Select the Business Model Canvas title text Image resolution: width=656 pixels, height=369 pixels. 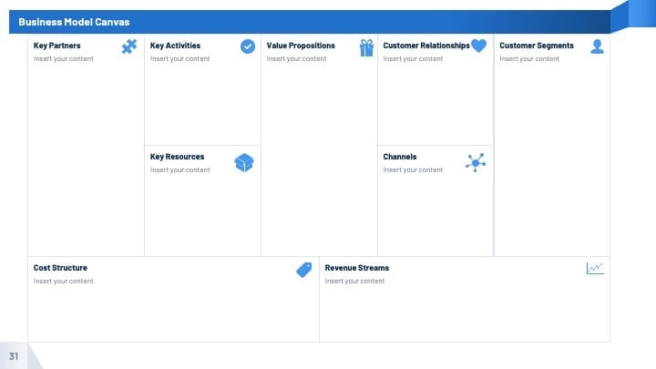click(74, 22)
